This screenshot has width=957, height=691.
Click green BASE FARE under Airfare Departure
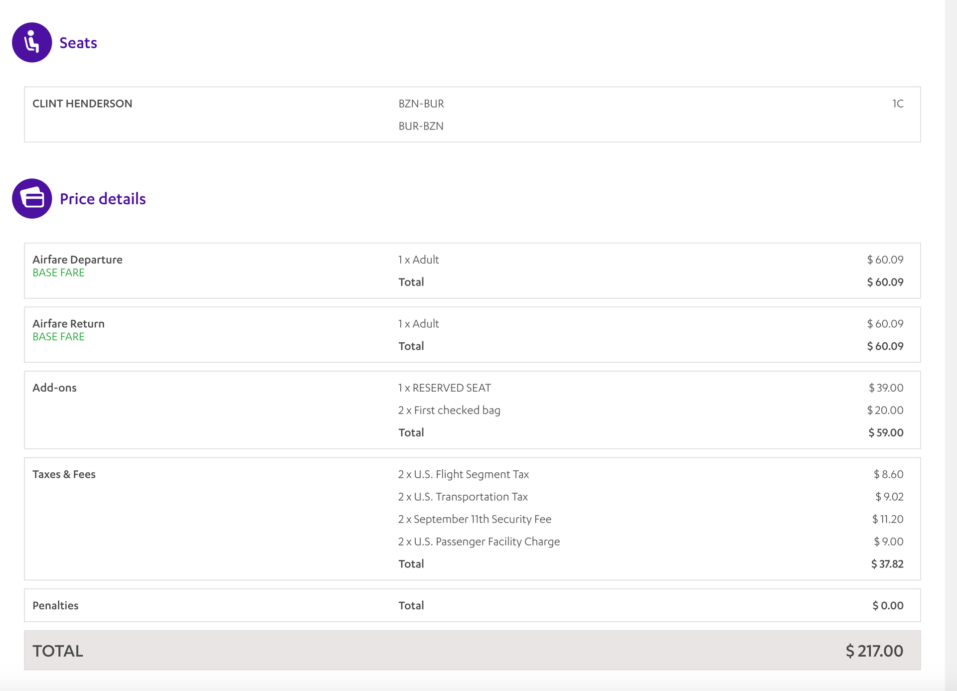[58, 273]
